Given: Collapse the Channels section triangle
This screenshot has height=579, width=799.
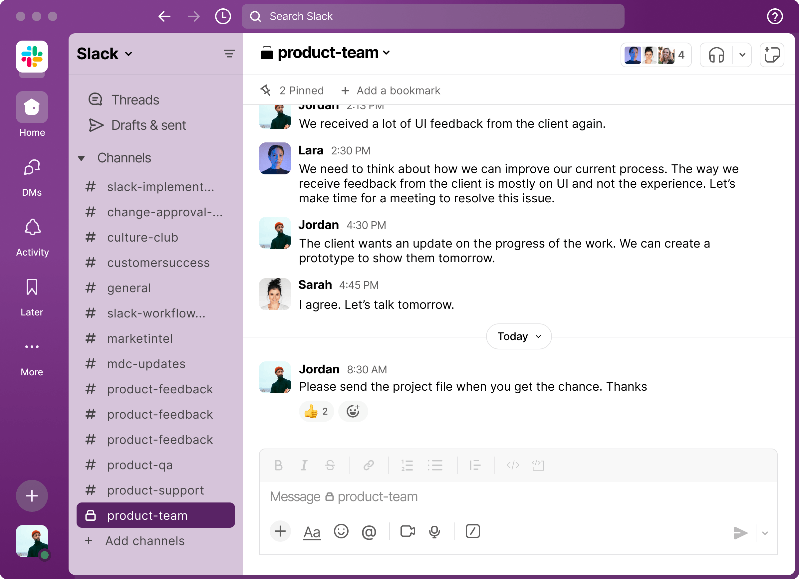Looking at the screenshot, I should [x=81, y=158].
